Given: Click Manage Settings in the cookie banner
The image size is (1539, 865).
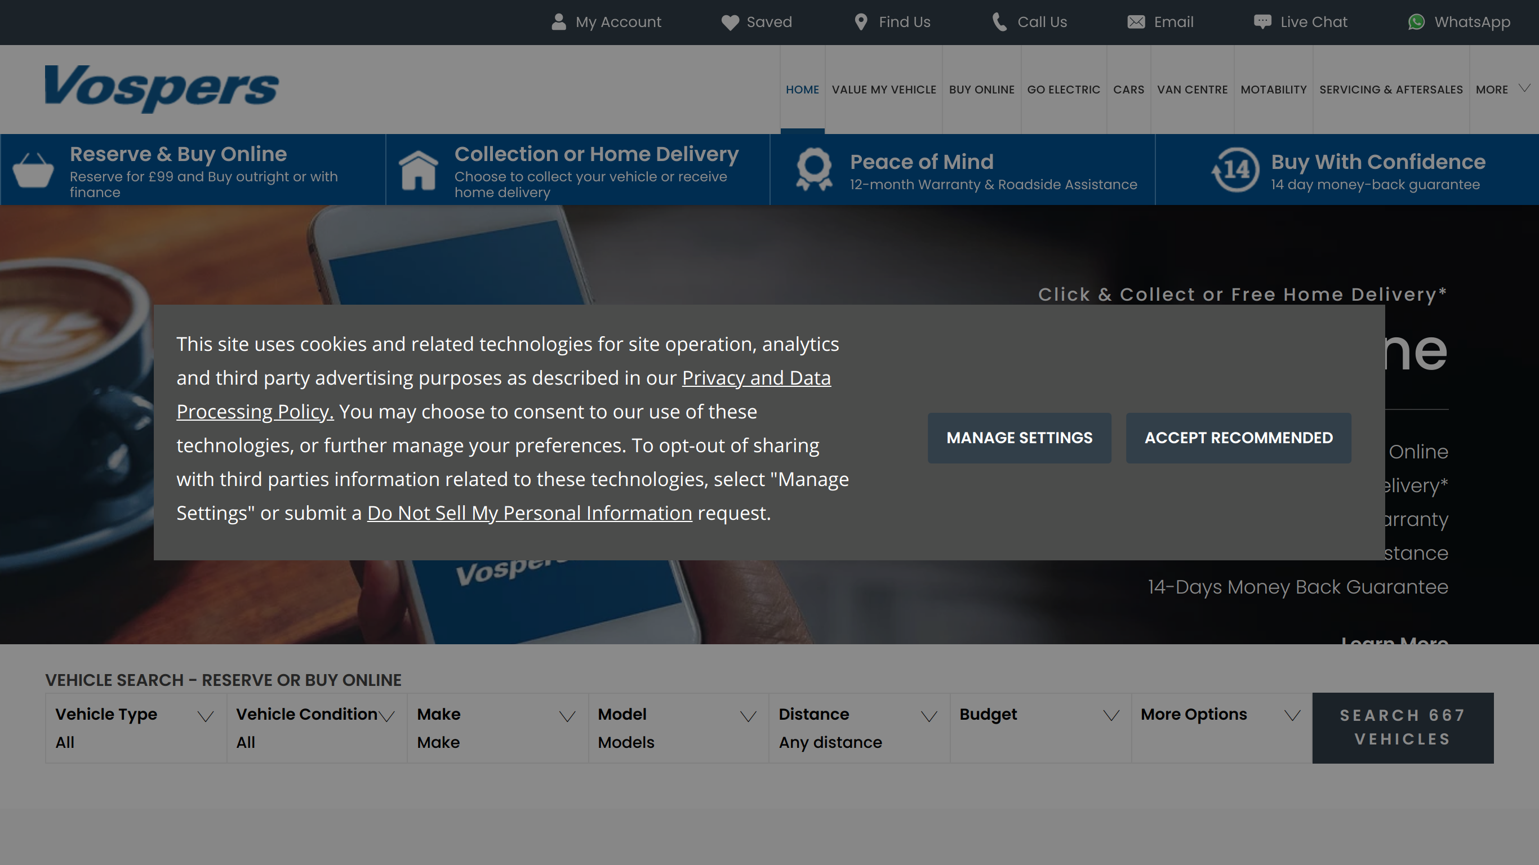Looking at the screenshot, I should (1019, 438).
